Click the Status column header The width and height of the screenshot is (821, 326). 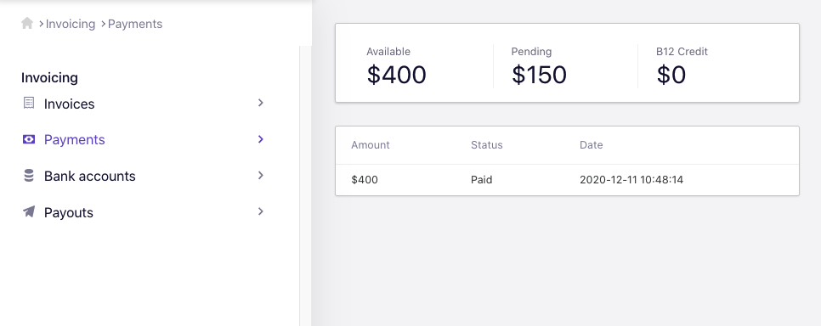(486, 145)
